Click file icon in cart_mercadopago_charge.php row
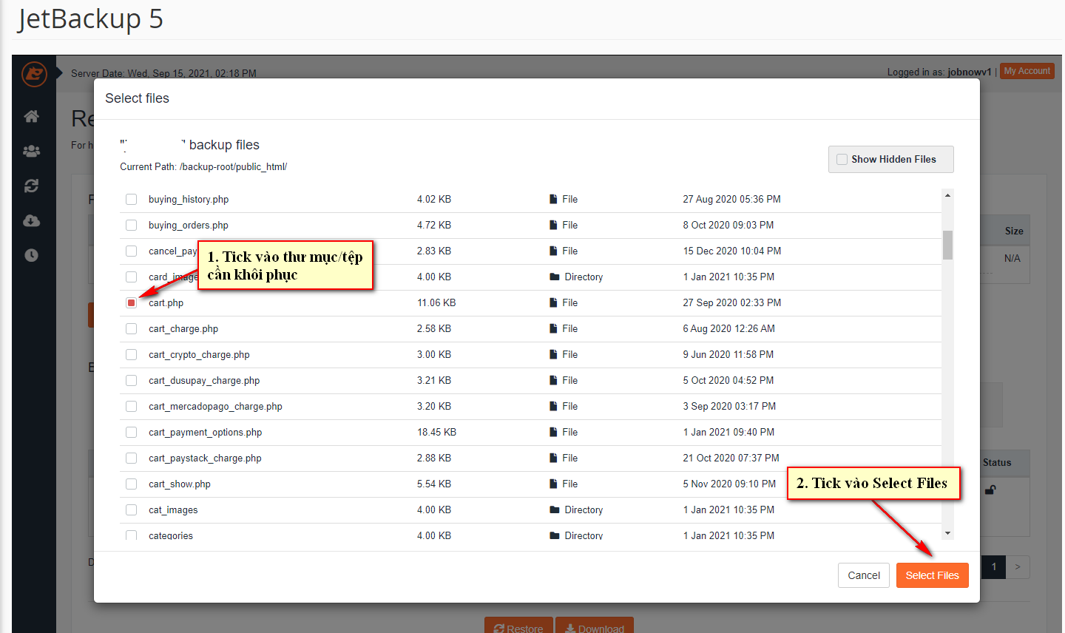The width and height of the screenshot is (1065, 633). tap(553, 406)
